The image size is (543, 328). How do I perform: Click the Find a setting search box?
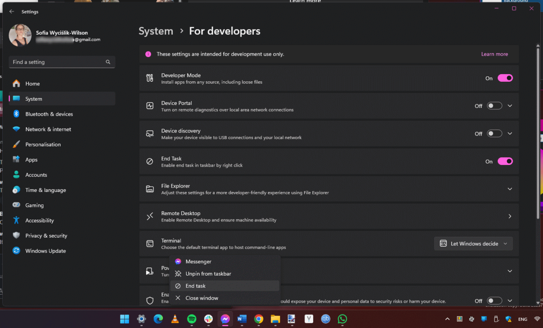(62, 62)
